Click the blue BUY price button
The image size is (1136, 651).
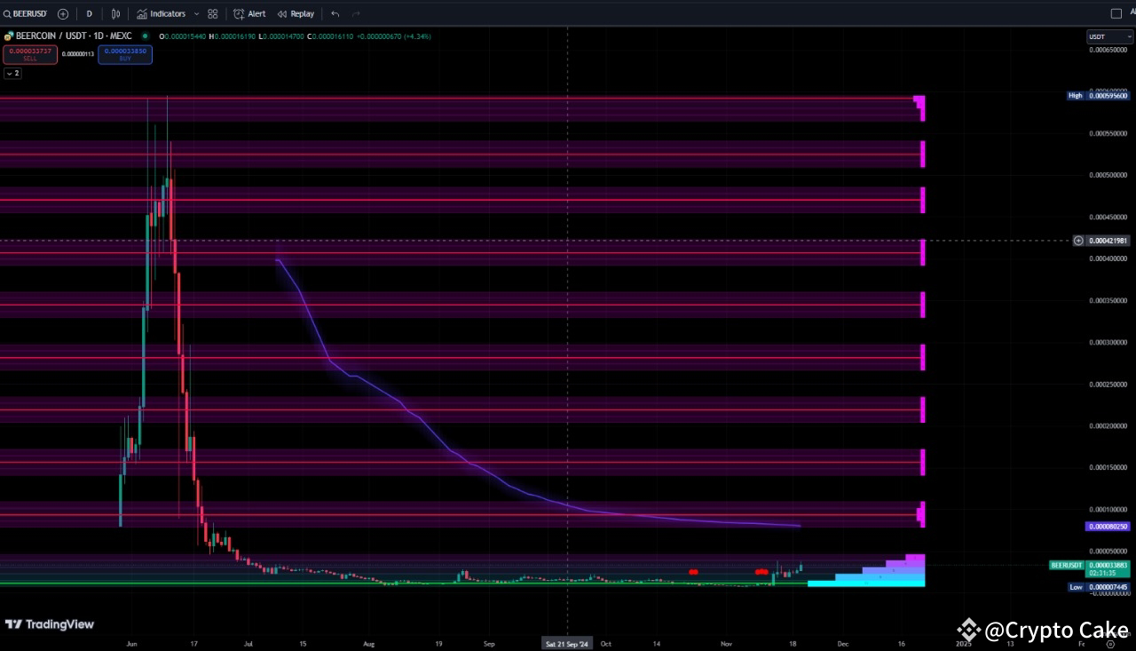pyautogui.click(x=125, y=54)
